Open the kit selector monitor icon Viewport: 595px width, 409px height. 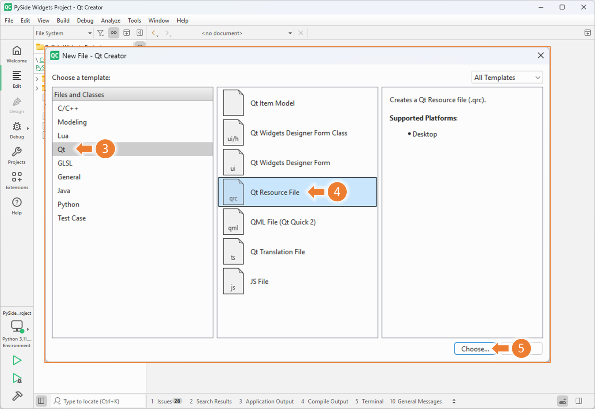pyautogui.click(x=17, y=326)
